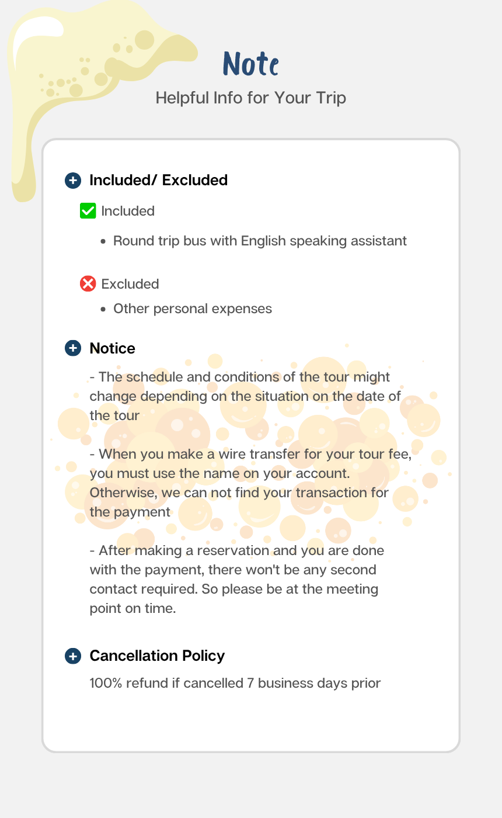This screenshot has height=818, width=502.
Task: Click the wire transfer notice paragraph
Action: pos(250,483)
